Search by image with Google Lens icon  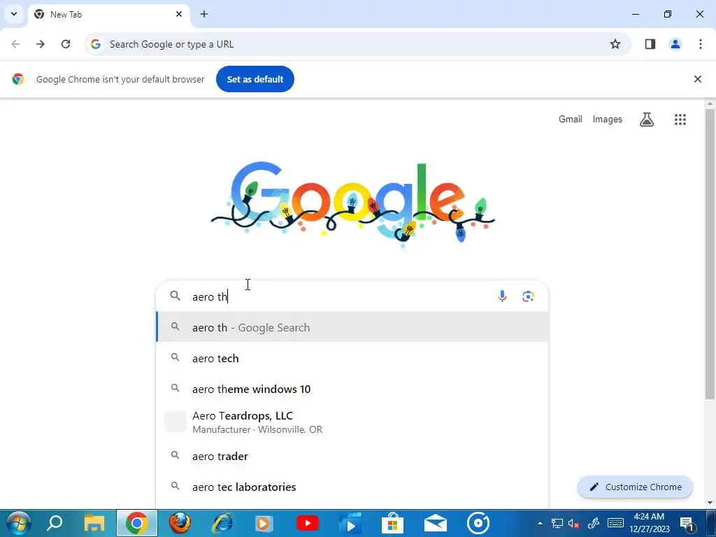[x=528, y=296]
